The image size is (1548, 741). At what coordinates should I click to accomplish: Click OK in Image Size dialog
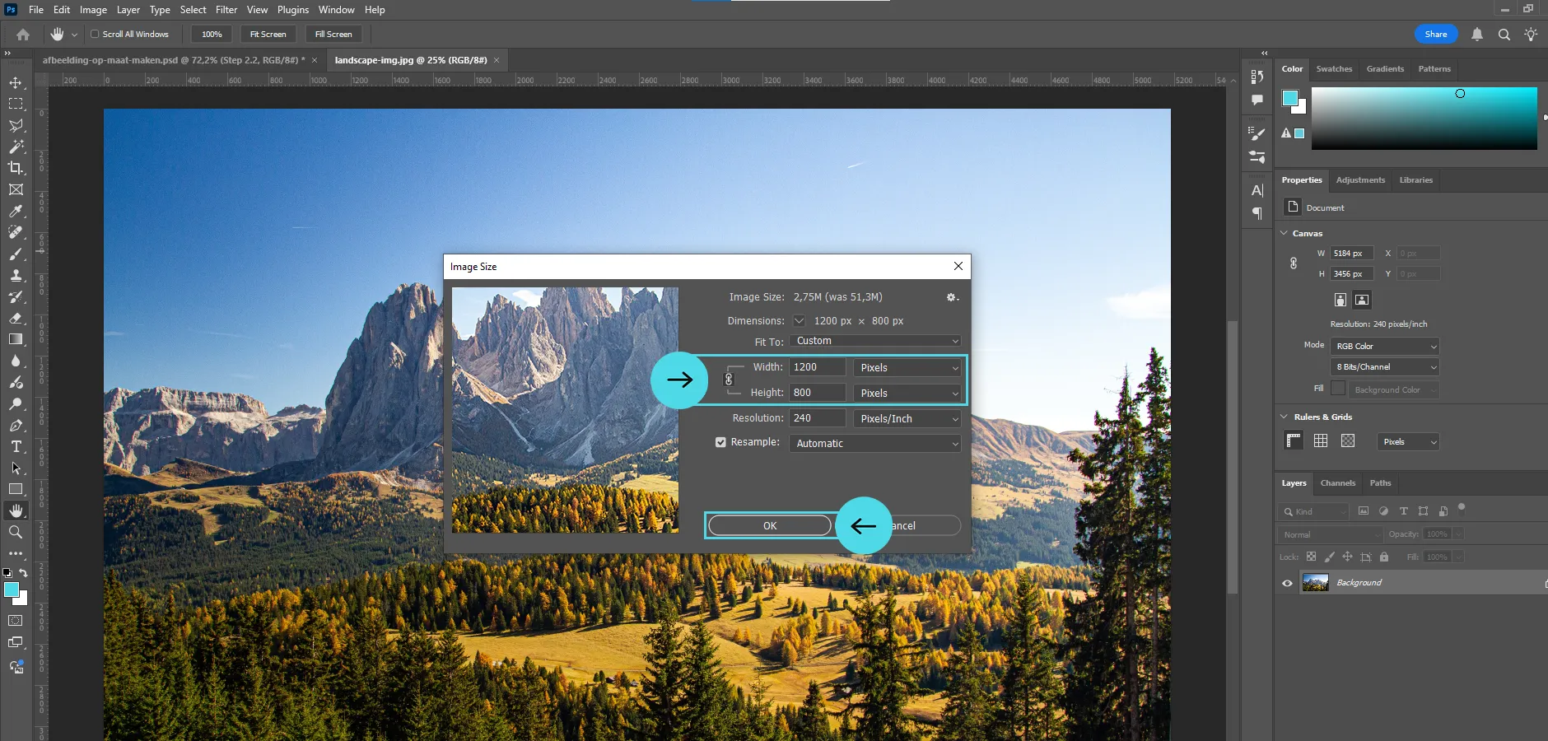[769, 525]
